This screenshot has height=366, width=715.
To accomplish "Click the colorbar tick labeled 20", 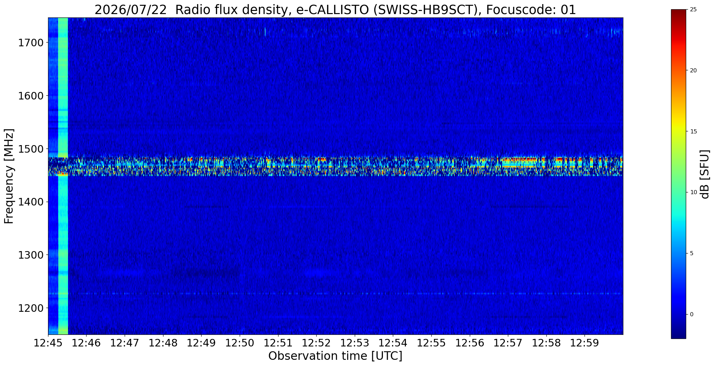I will tap(693, 71).
